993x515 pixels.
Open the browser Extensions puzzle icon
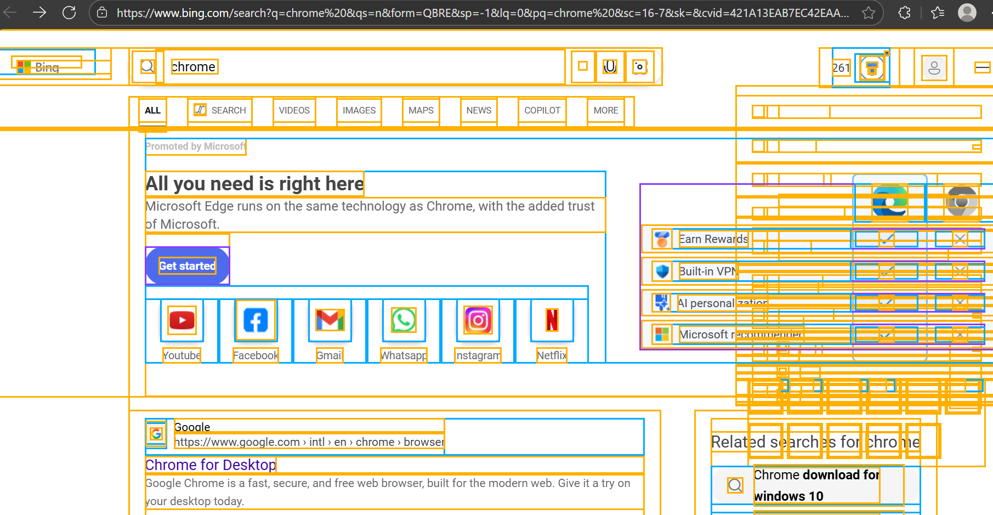point(905,13)
